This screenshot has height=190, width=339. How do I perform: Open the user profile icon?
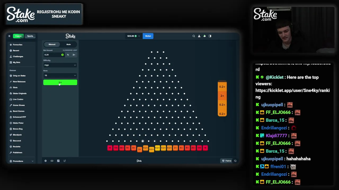[x=199, y=36]
